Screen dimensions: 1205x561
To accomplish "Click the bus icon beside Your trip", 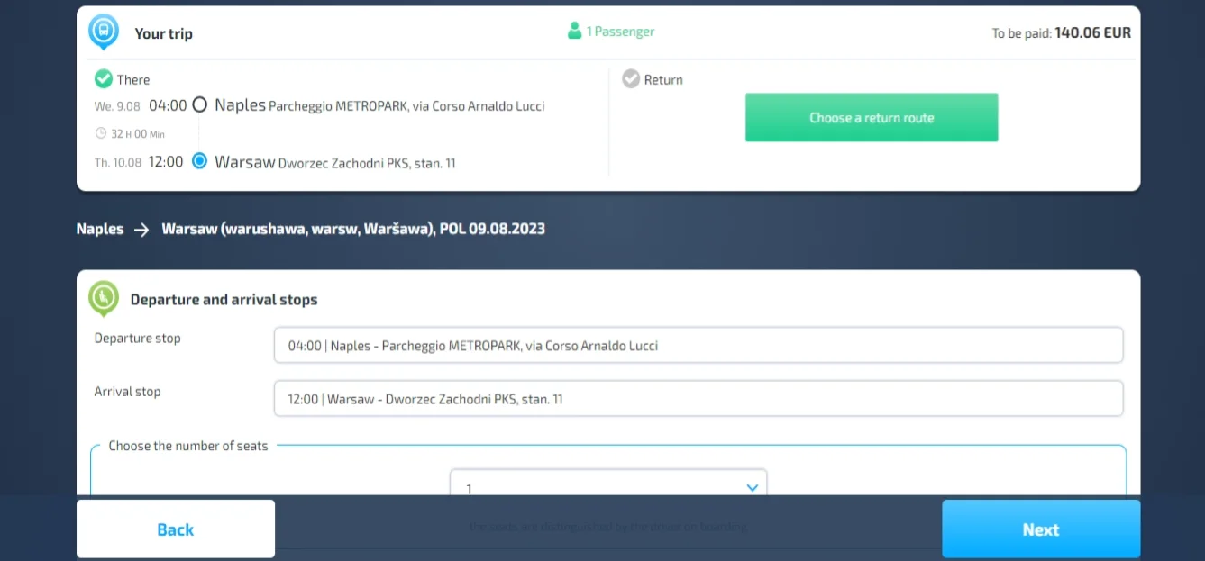I will 104,32.
